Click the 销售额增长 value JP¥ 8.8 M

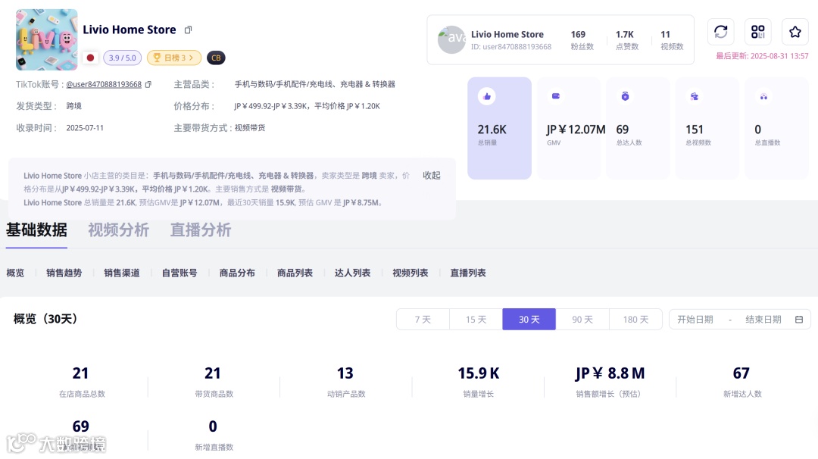click(610, 373)
